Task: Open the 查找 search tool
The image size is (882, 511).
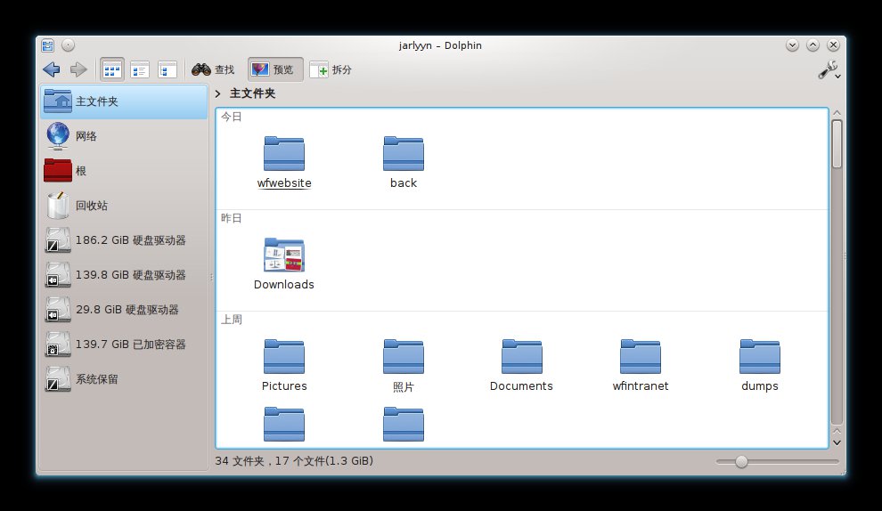Action: click(213, 69)
